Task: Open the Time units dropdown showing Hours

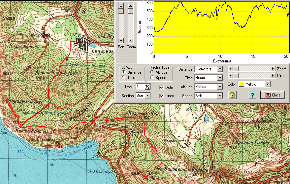Action: (220, 78)
